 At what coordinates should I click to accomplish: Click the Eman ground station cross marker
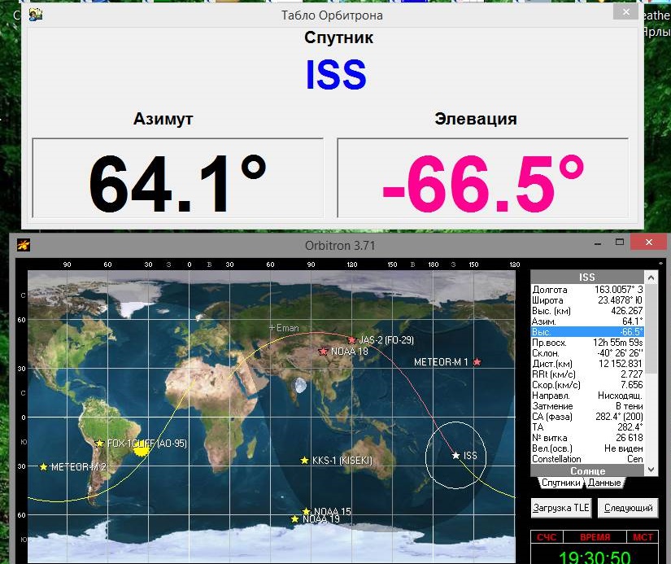click(x=272, y=328)
